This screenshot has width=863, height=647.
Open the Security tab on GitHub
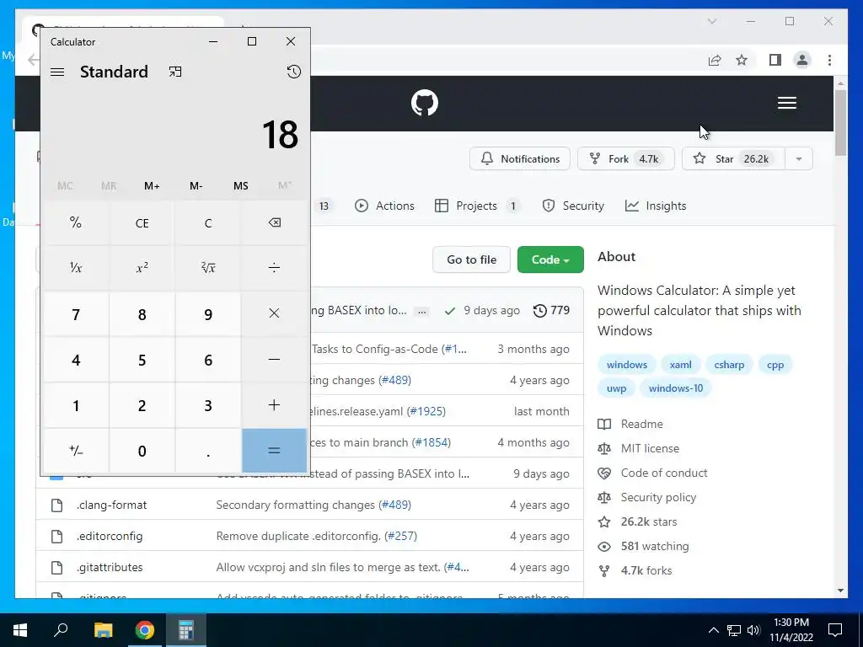(x=573, y=206)
